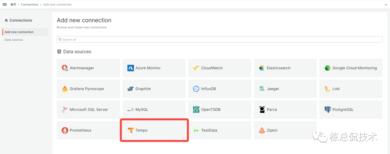Viewport: 390px width, 154px height.
Task: Click the Alertmanager logo icon
Action: [65, 68]
